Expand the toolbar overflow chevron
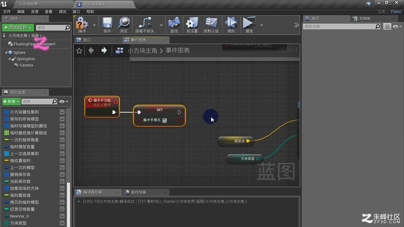Screen dimensions: 404x227 click(296, 25)
